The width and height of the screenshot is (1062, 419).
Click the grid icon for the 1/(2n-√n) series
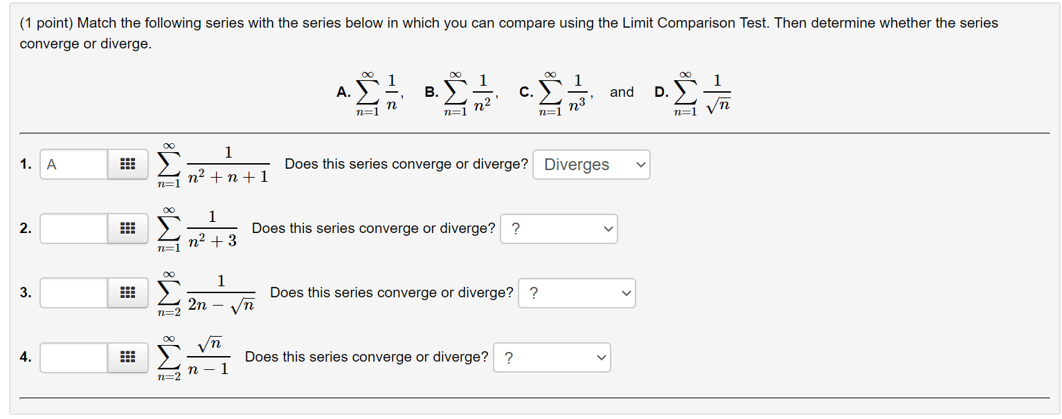tap(128, 292)
